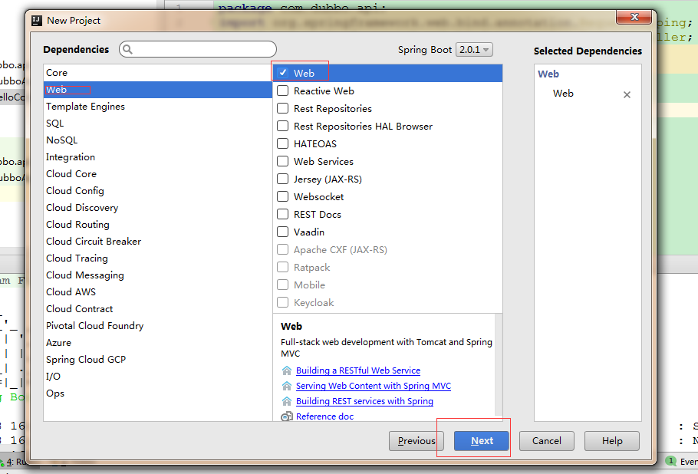Click the Next button

click(482, 440)
